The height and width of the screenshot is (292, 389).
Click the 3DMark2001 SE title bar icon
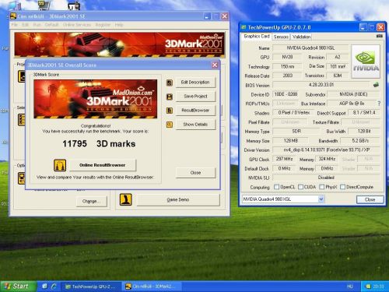[x=13, y=16]
